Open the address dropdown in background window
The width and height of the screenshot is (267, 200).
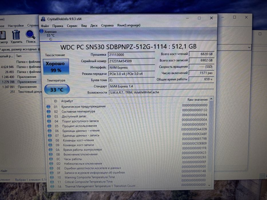(x=249, y=47)
